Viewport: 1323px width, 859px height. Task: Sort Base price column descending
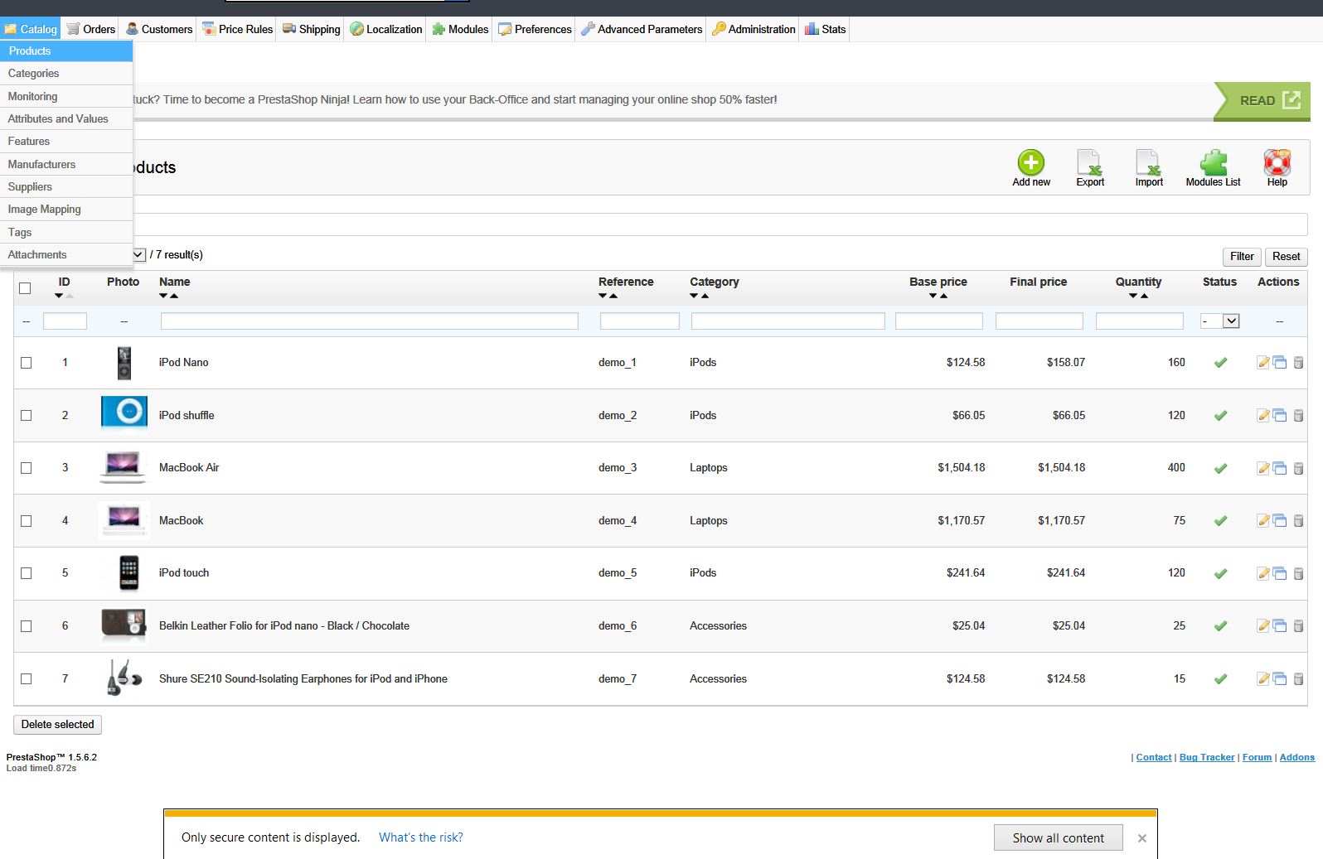coord(933,296)
